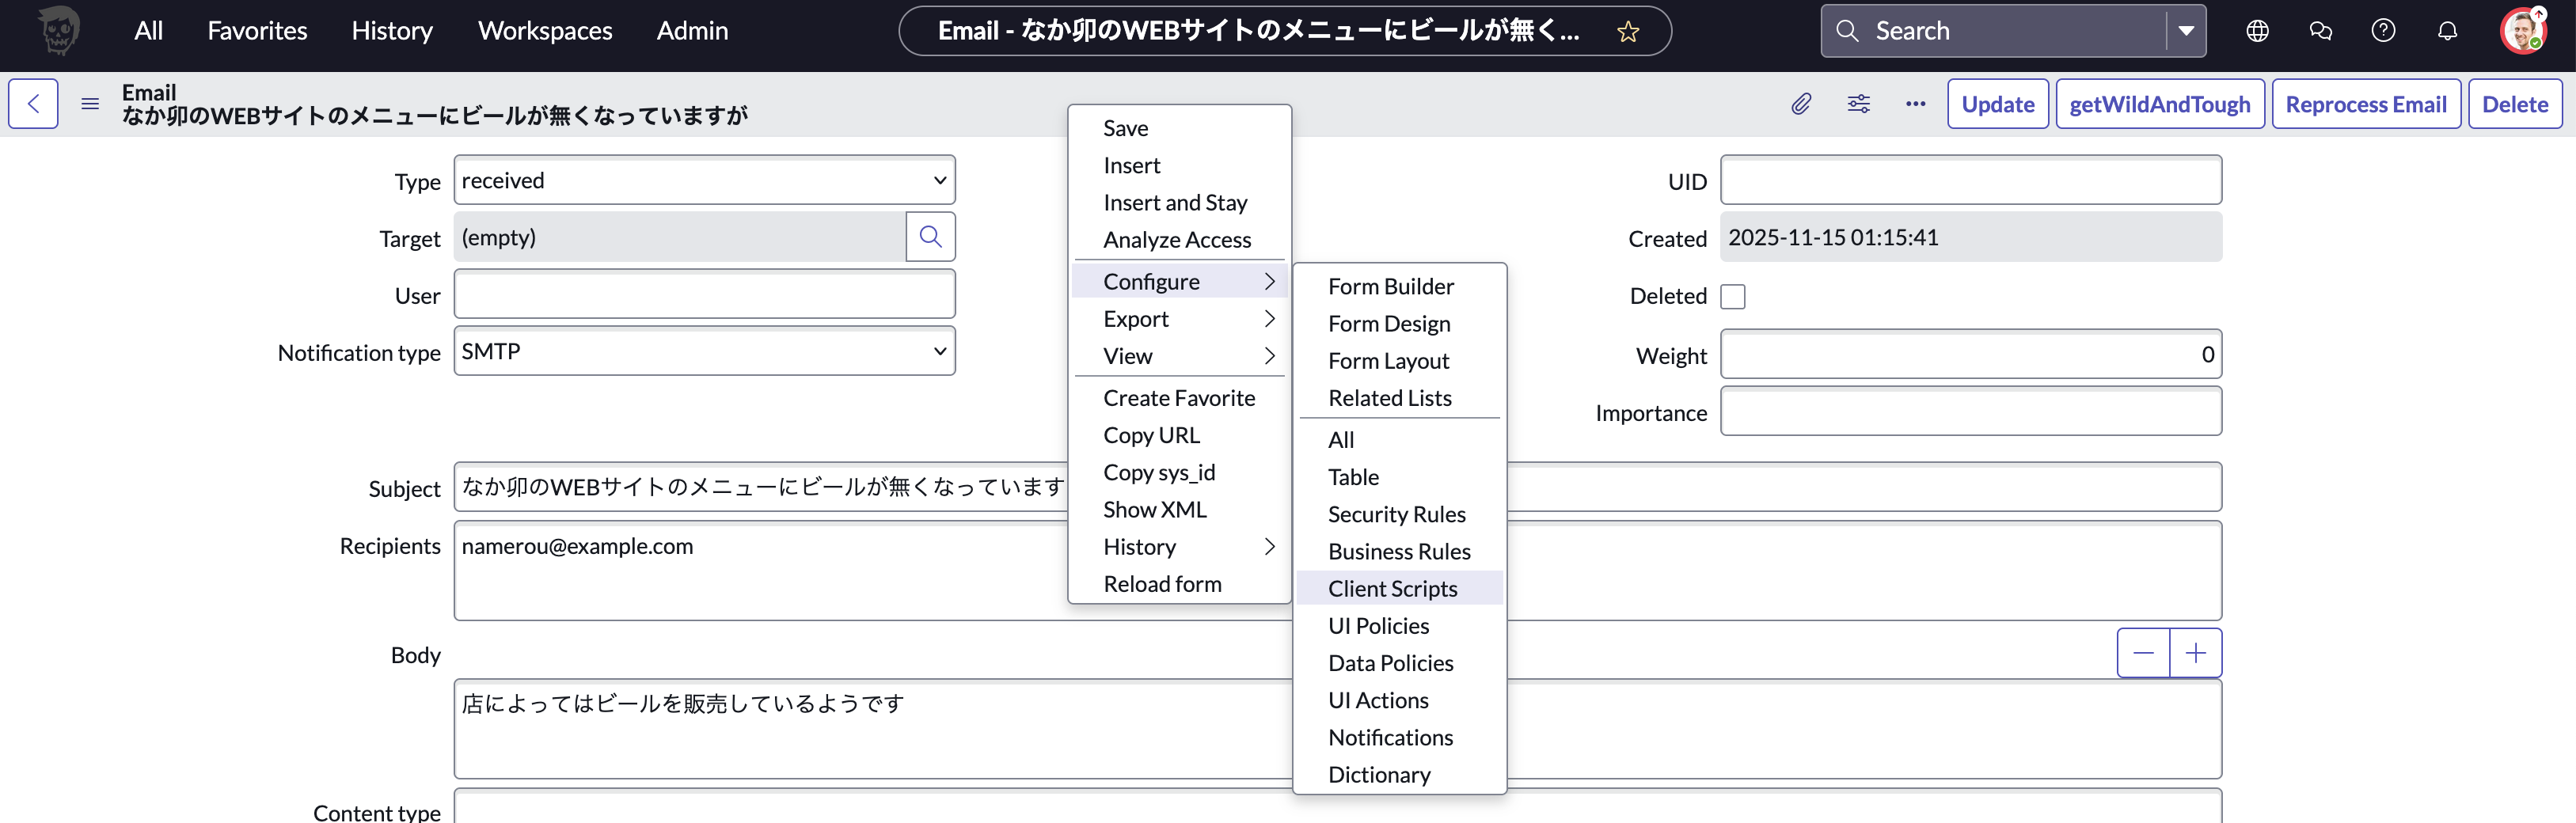
Task: Open the globe scope picker
Action: click(2257, 31)
